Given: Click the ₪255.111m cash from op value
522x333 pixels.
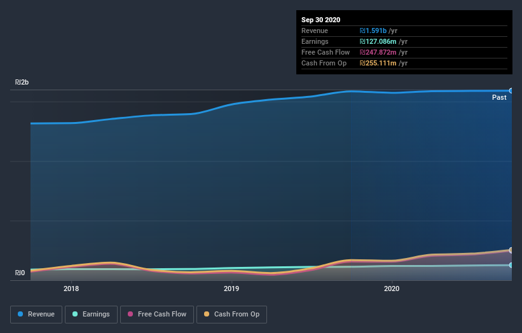Looking at the screenshot, I should 378,63.
